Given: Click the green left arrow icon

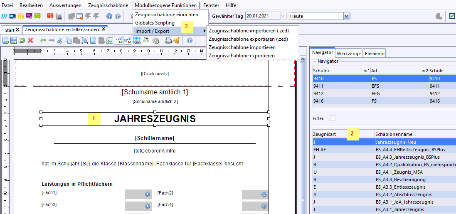Looking at the screenshot, I should point(43,40).
